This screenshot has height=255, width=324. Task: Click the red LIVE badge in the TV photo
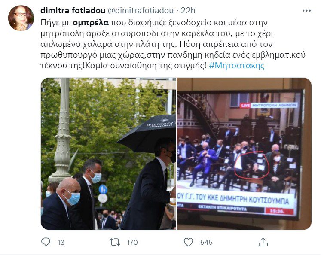coord(245,106)
